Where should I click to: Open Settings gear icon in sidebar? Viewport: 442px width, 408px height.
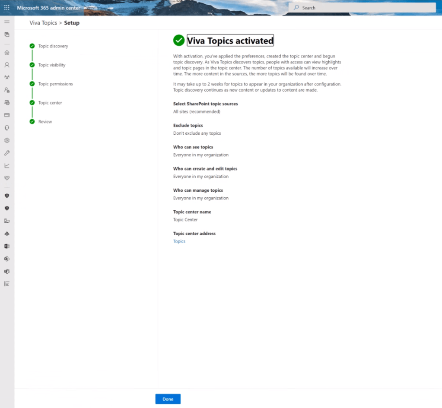click(7, 140)
